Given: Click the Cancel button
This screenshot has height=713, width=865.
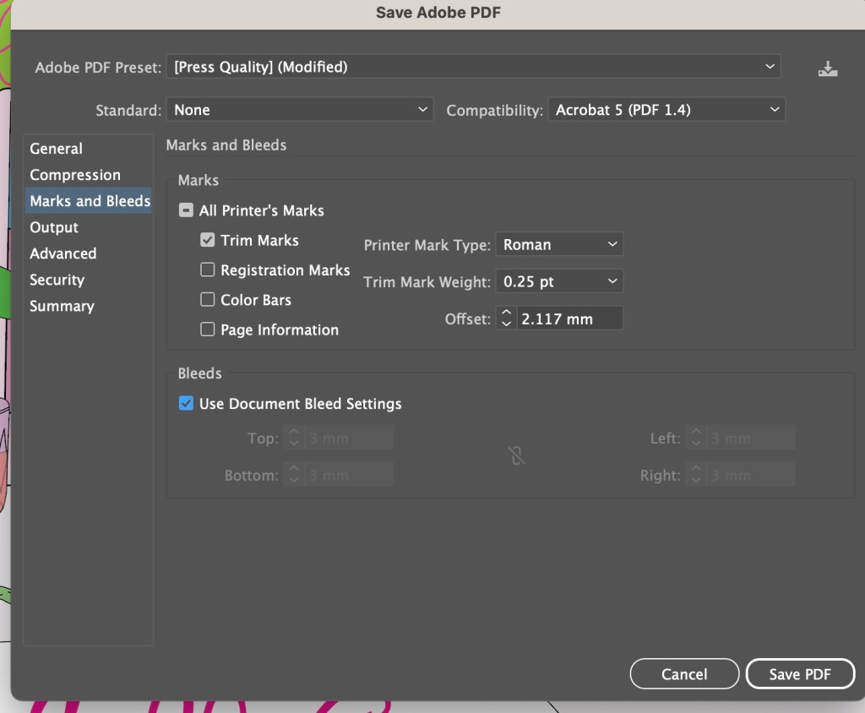Looking at the screenshot, I should pos(684,674).
